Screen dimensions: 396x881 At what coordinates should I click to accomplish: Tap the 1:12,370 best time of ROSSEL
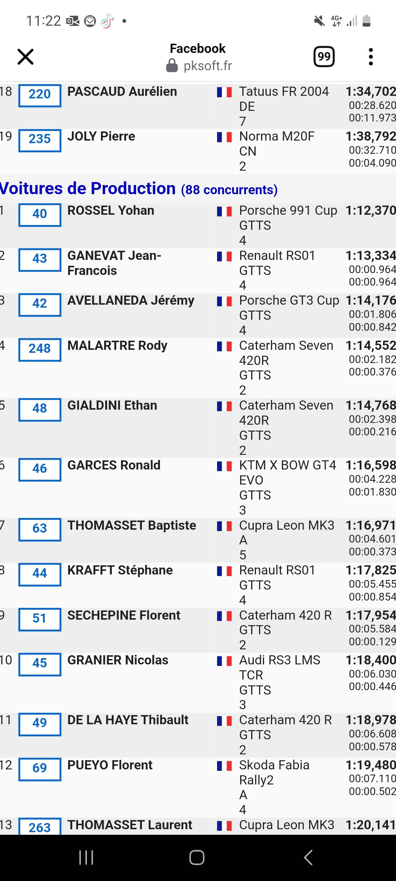point(371,210)
